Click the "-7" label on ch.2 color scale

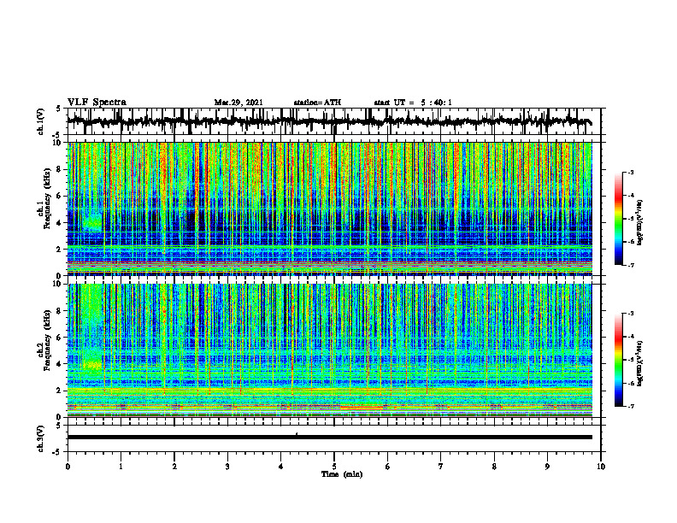[630, 406]
